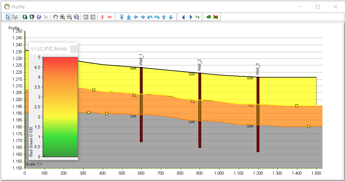Screen dimensions: 345x181
Task: Click the blue left arrow icon
Action: click(136, 17)
